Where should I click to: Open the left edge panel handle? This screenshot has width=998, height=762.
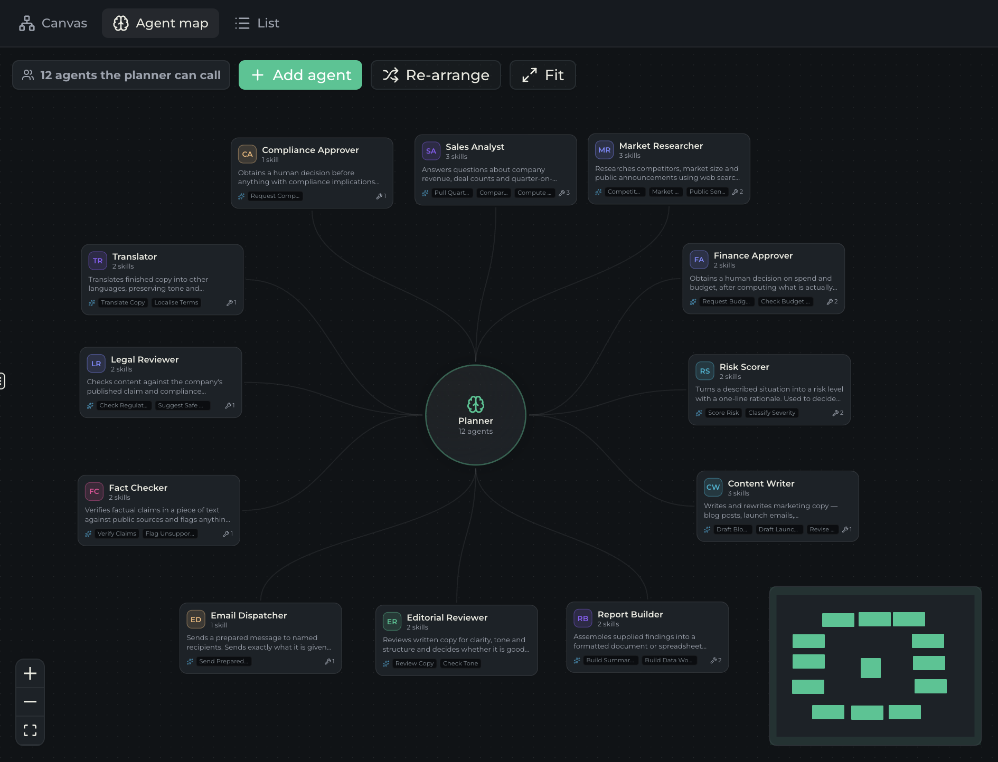[2, 380]
